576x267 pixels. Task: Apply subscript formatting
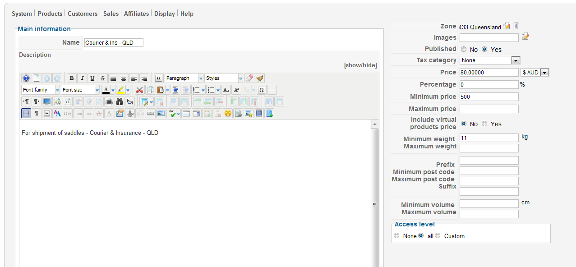coord(226,90)
